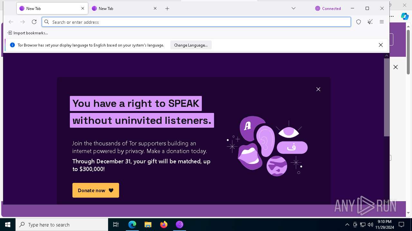Open File Explorer from taskbar
The width and height of the screenshot is (412, 231).
pos(148,225)
